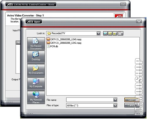Image resolution: width=147 pixels, height=119 pixels.
Task: Select file CATV 21_20060208_1242.mpg
Action: [x=64, y=43]
